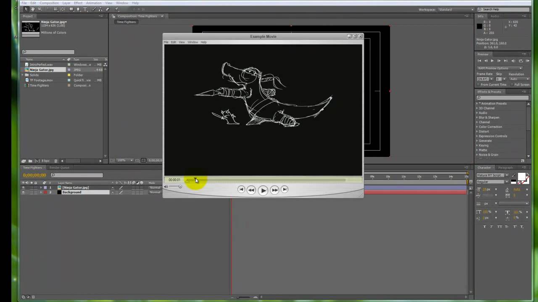The image size is (538, 302).
Task: Select the Pen tool
Action: (x=78, y=9)
